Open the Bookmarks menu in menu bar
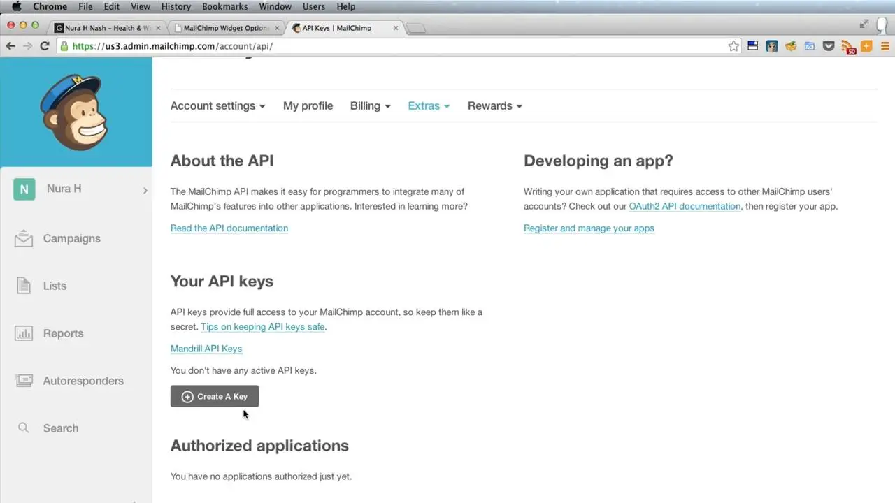The image size is (895, 503). point(224,6)
